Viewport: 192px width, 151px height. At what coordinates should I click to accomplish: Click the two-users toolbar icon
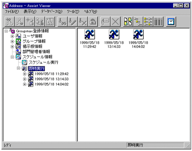point(40,22)
